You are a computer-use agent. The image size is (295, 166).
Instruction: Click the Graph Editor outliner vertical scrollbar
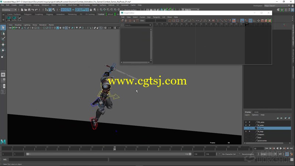(151, 45)
